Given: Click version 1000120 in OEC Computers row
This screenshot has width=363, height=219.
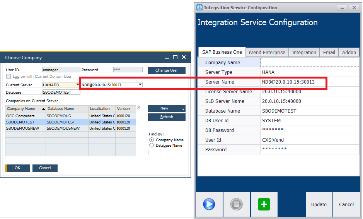Looking at the screenshot, I should point(126,116).
